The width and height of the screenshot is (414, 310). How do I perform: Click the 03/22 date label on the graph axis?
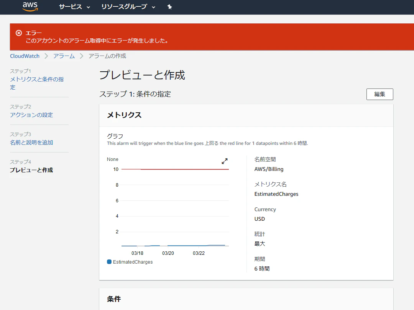[x=199, y=253]
